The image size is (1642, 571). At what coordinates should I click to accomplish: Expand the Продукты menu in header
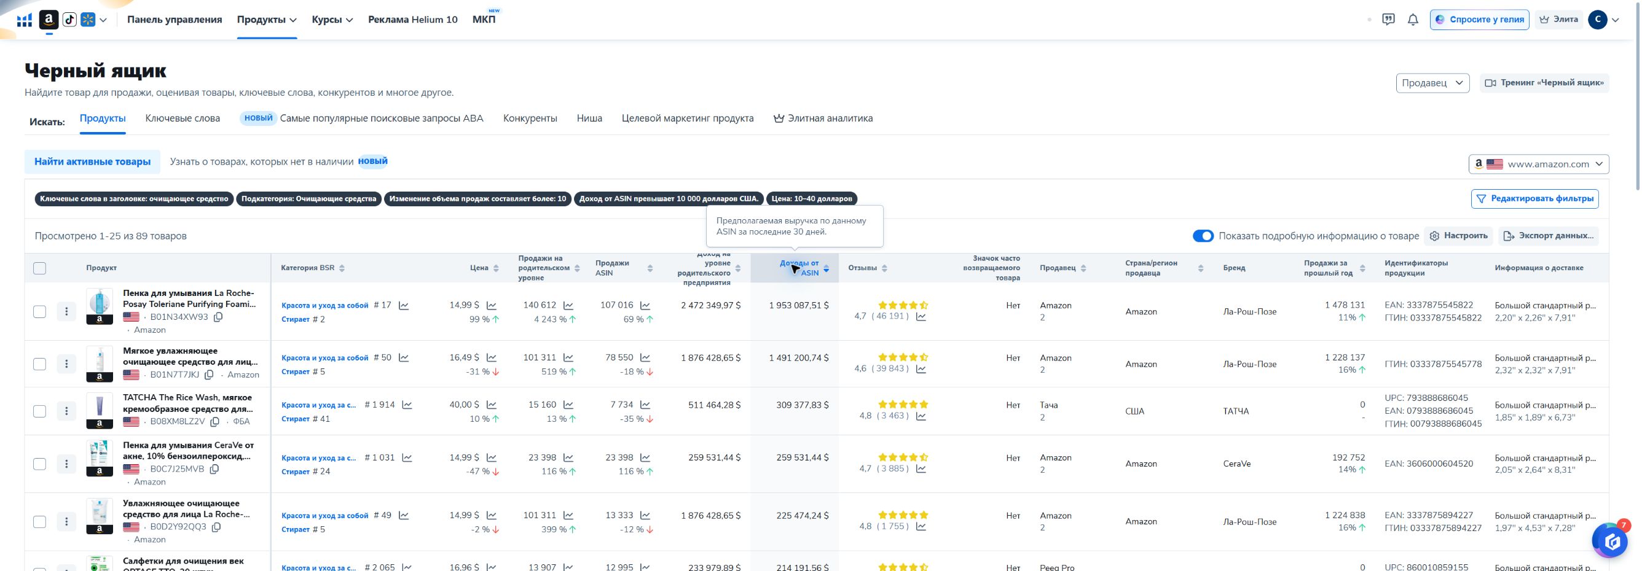pos(267,20)
